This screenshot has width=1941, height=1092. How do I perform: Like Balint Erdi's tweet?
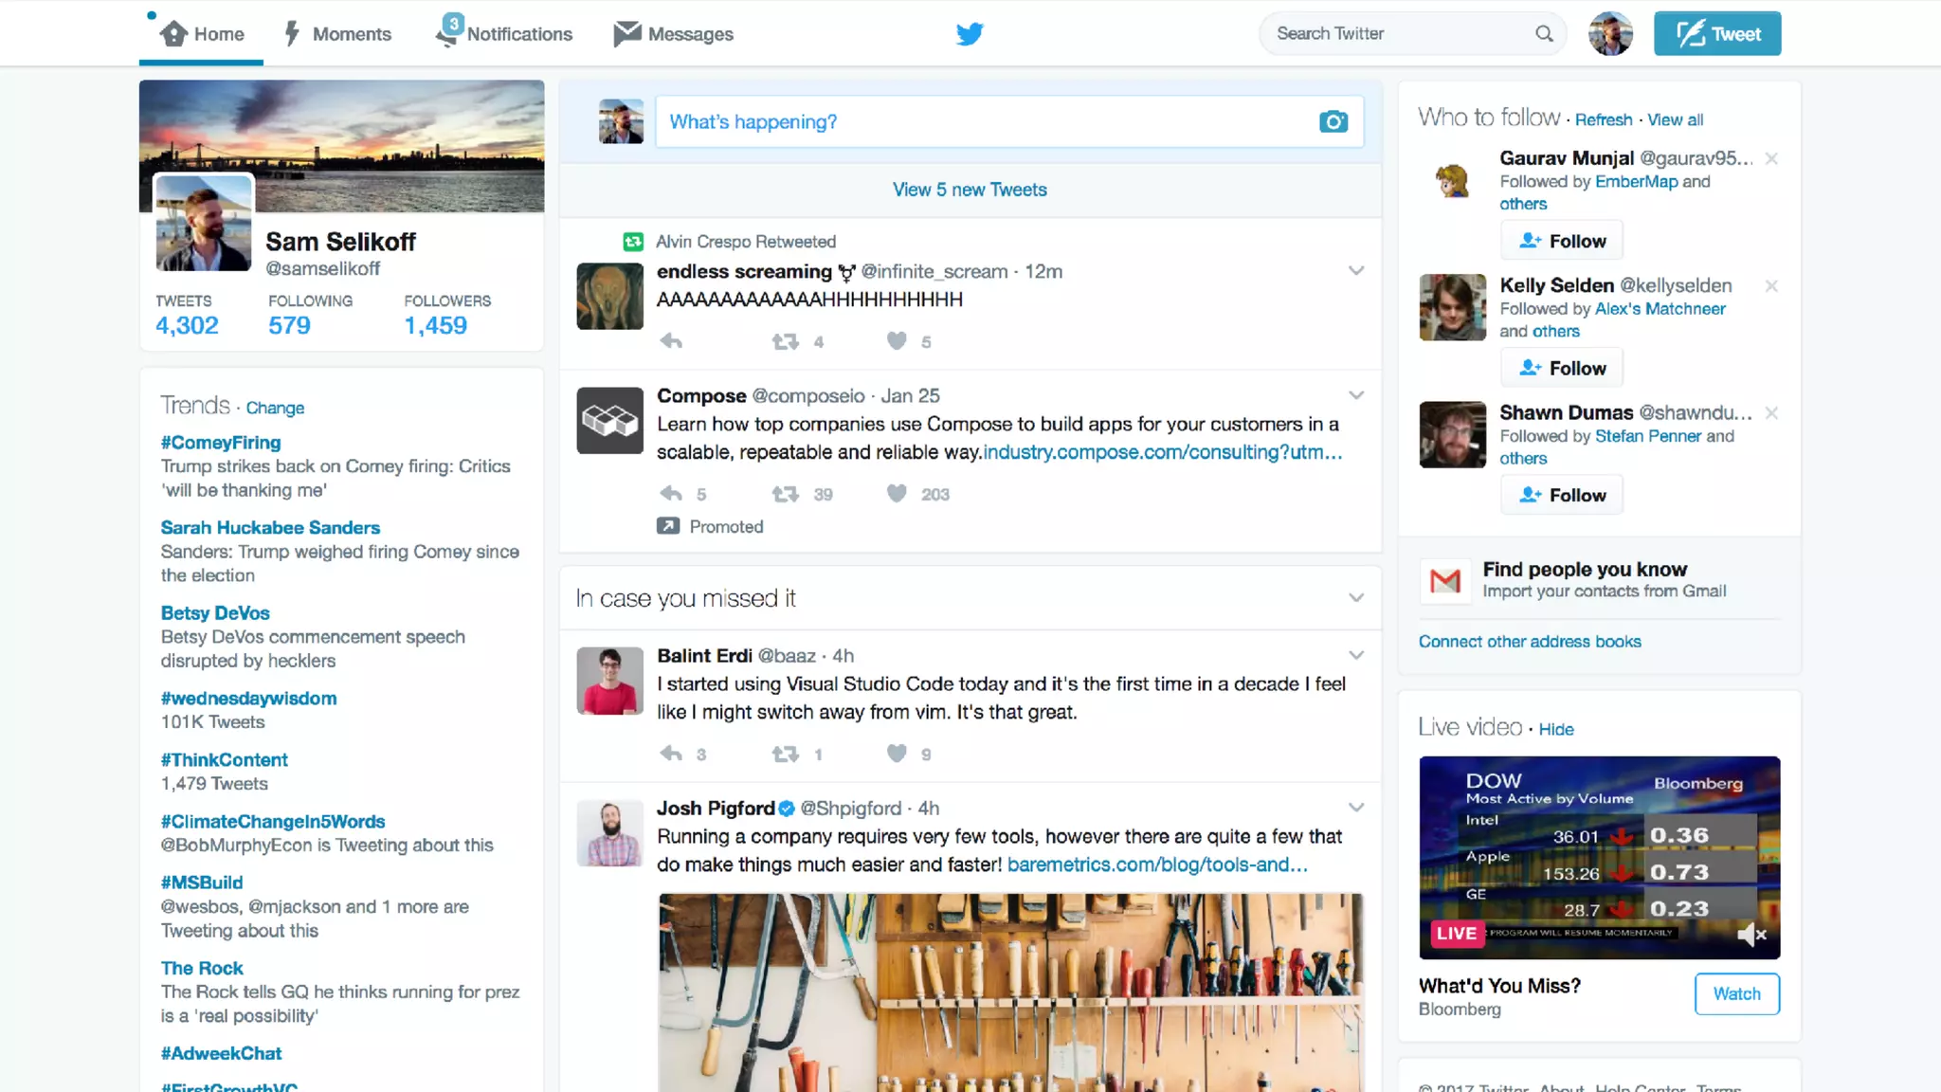(897, 754)
